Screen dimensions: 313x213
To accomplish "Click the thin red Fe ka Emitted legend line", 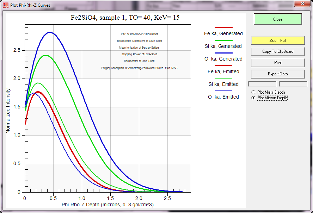I will click(x=223, y=65).
